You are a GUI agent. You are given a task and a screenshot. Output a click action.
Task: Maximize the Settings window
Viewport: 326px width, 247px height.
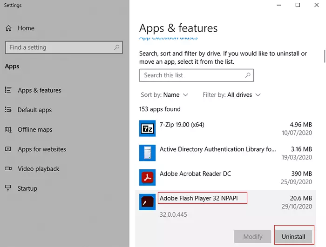[298, 5]
